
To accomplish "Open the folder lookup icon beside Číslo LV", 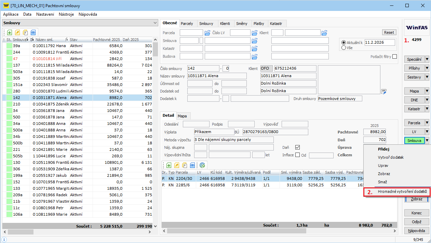I will (x=254, y=33).
